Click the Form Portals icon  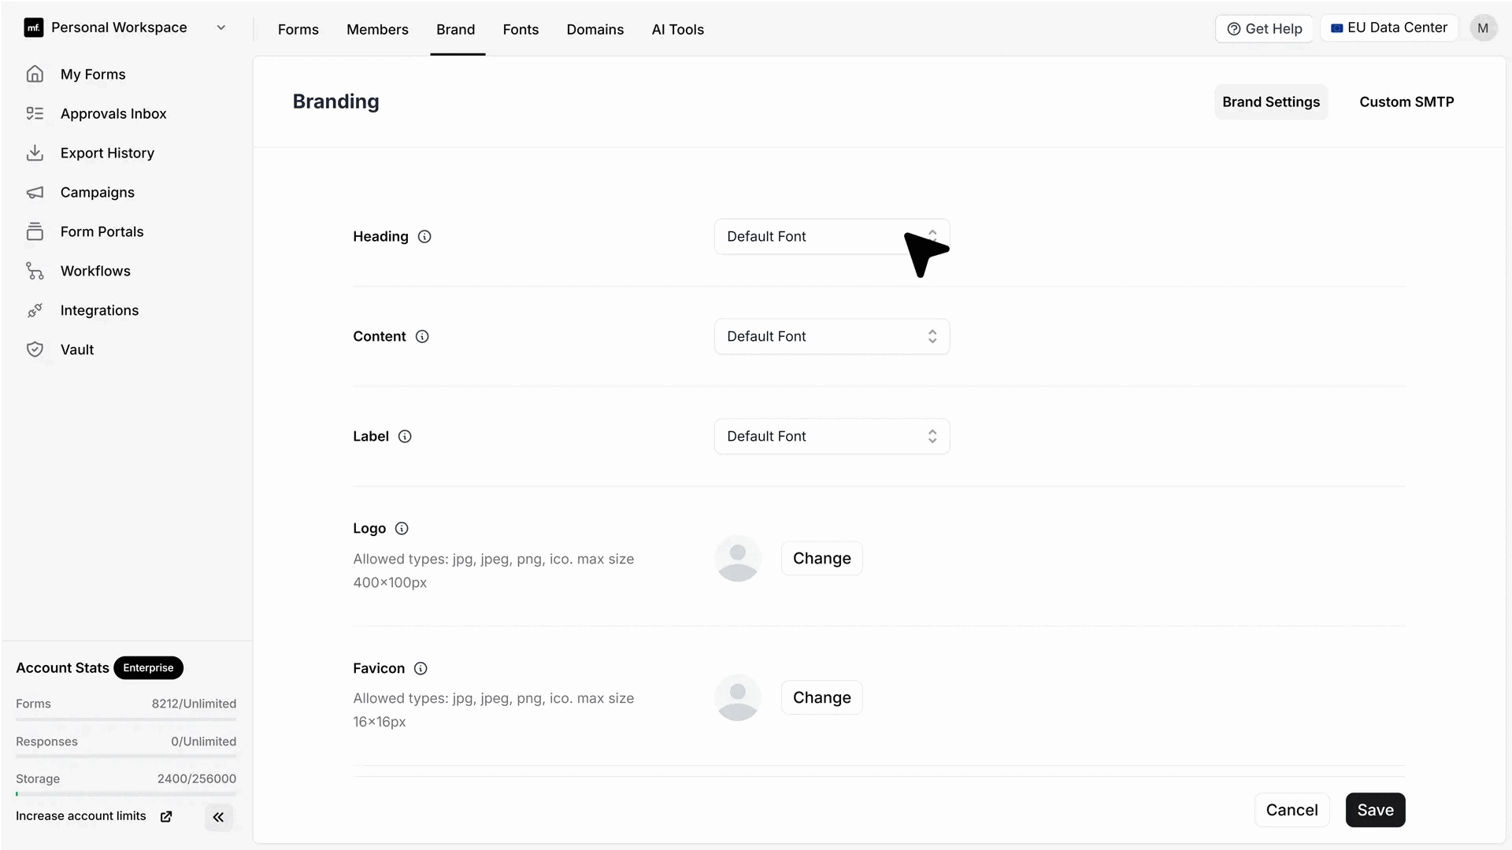click(35, 231)
